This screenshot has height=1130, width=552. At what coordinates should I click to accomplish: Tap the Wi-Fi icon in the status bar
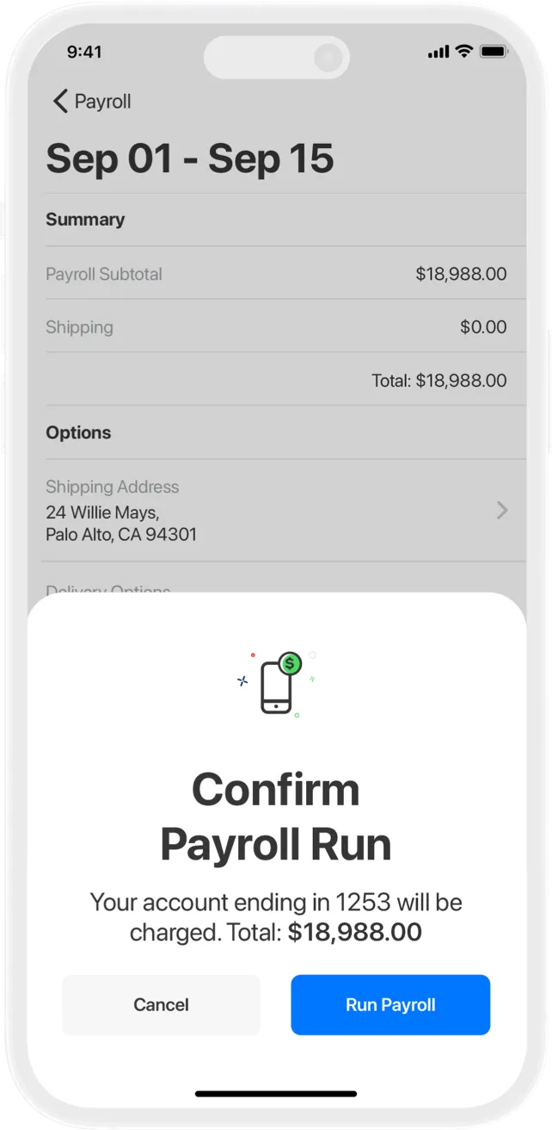[465, 51]
